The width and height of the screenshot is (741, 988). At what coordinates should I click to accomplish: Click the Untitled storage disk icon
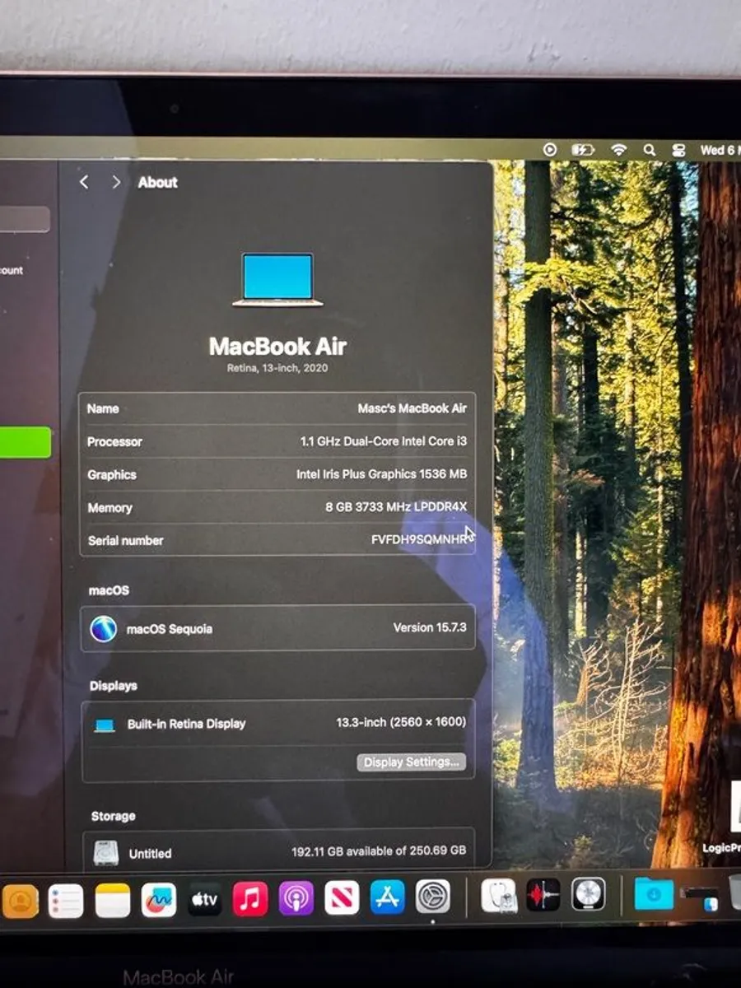click(105, 853)
